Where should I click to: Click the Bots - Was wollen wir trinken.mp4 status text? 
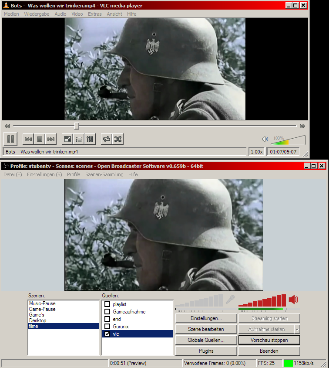42,152
